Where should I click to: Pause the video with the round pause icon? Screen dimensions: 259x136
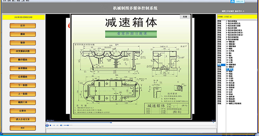pos(47,125)
